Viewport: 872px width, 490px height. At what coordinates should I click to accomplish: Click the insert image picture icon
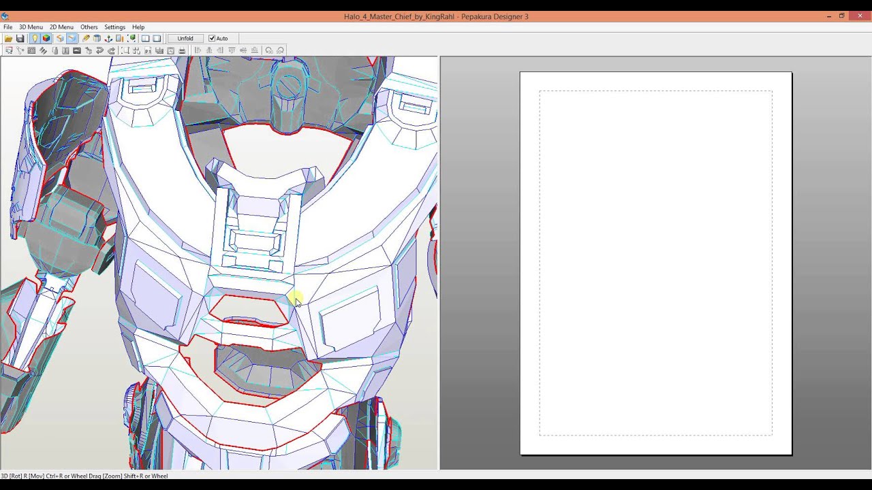(x=77, y=50)
